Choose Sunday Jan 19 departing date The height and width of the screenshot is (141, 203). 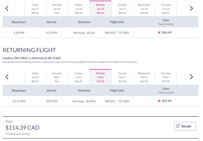tap(79, 8)
